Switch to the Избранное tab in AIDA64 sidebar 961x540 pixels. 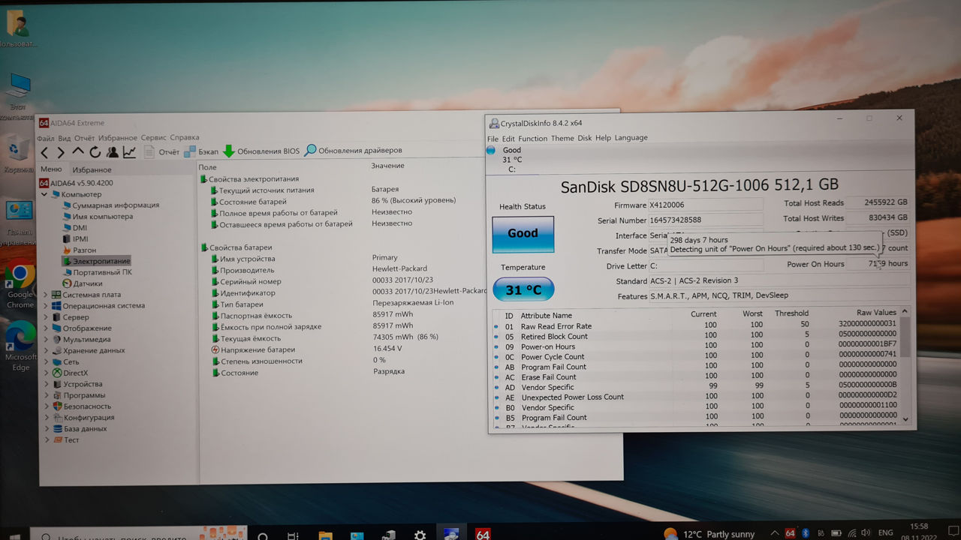pyautogui.click(x=92, y=170)
